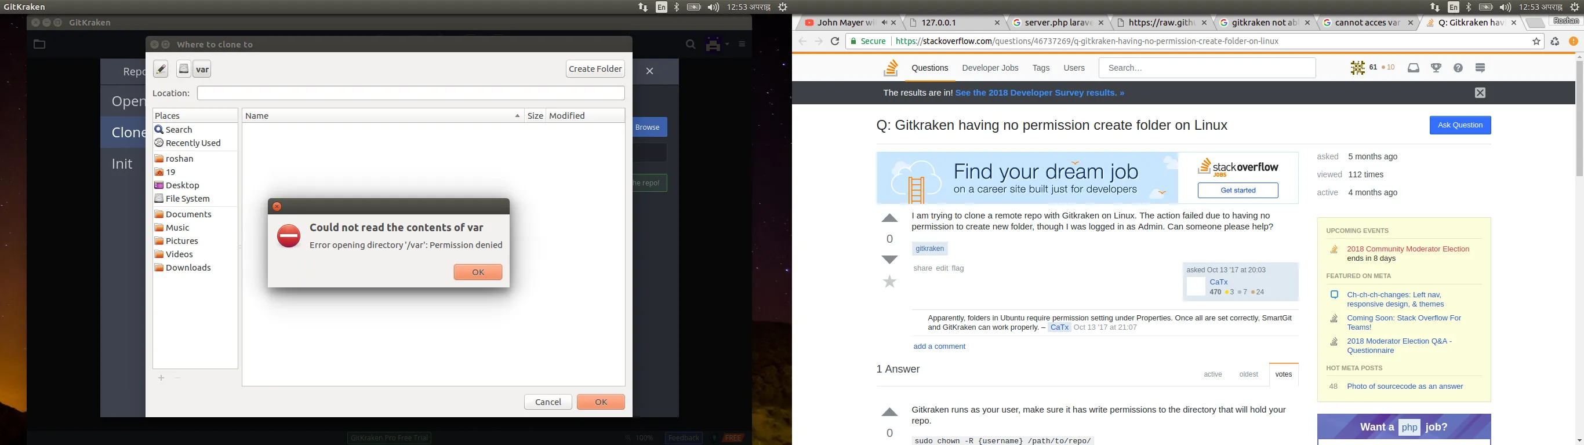Sort files by the Name column arrow
Image resolution: width=1584 pixels, height=445 pixels.
pos(517,116)
